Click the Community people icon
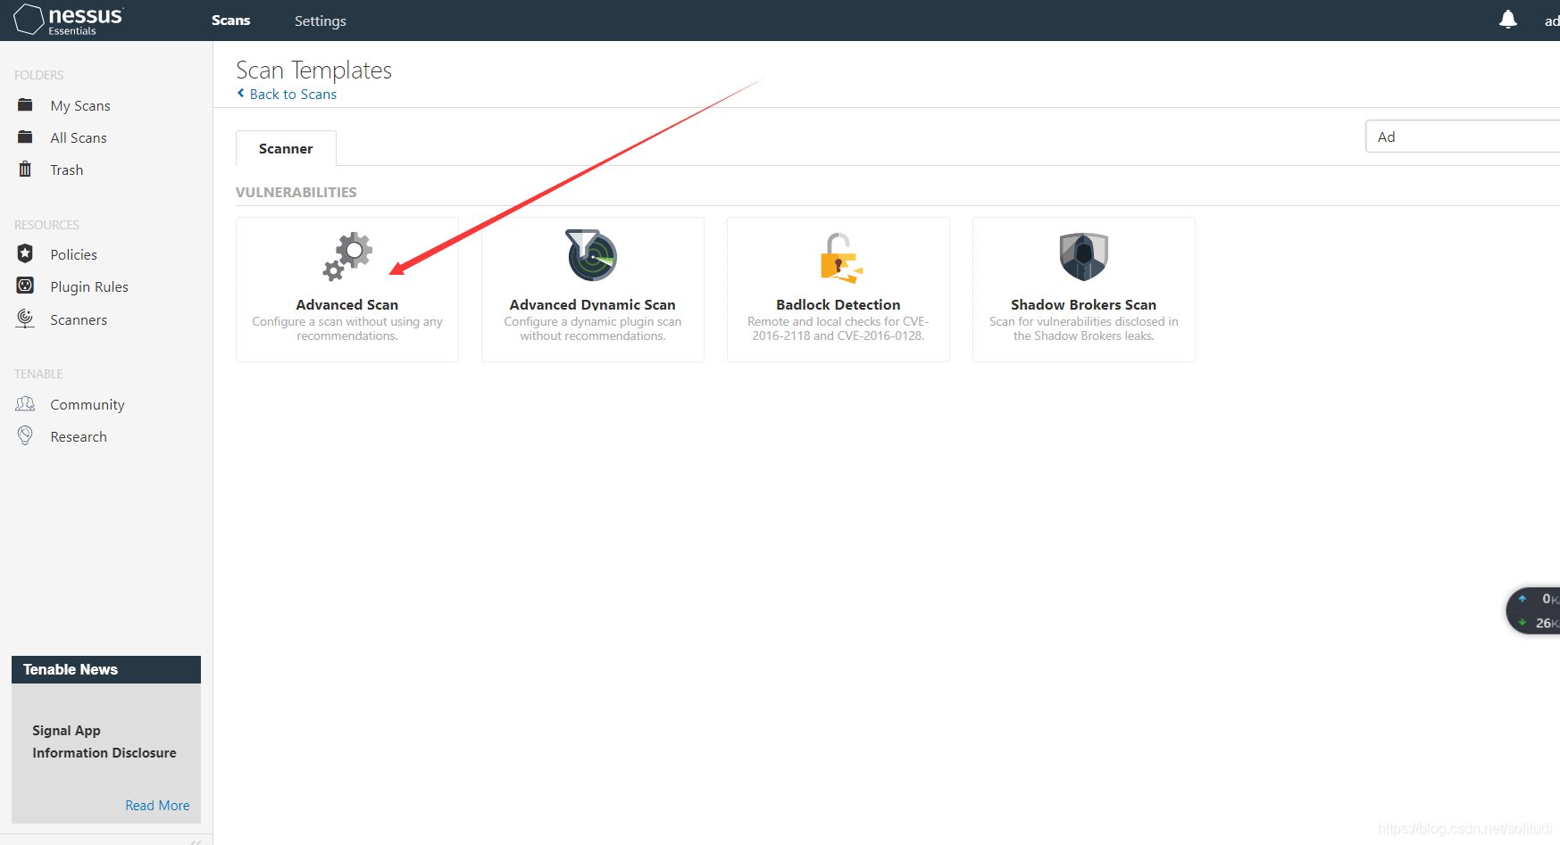The height and width of the screenshot is (845, 1560). [x=25, y=404]
